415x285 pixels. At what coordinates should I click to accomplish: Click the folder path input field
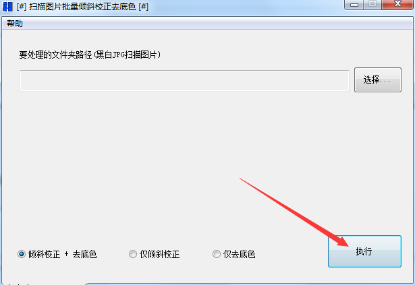pos(184,80)
